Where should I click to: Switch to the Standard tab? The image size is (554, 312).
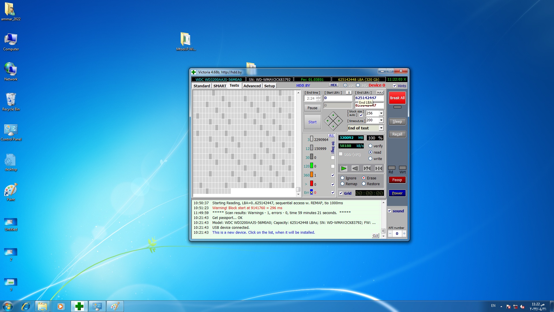[202, 86]
